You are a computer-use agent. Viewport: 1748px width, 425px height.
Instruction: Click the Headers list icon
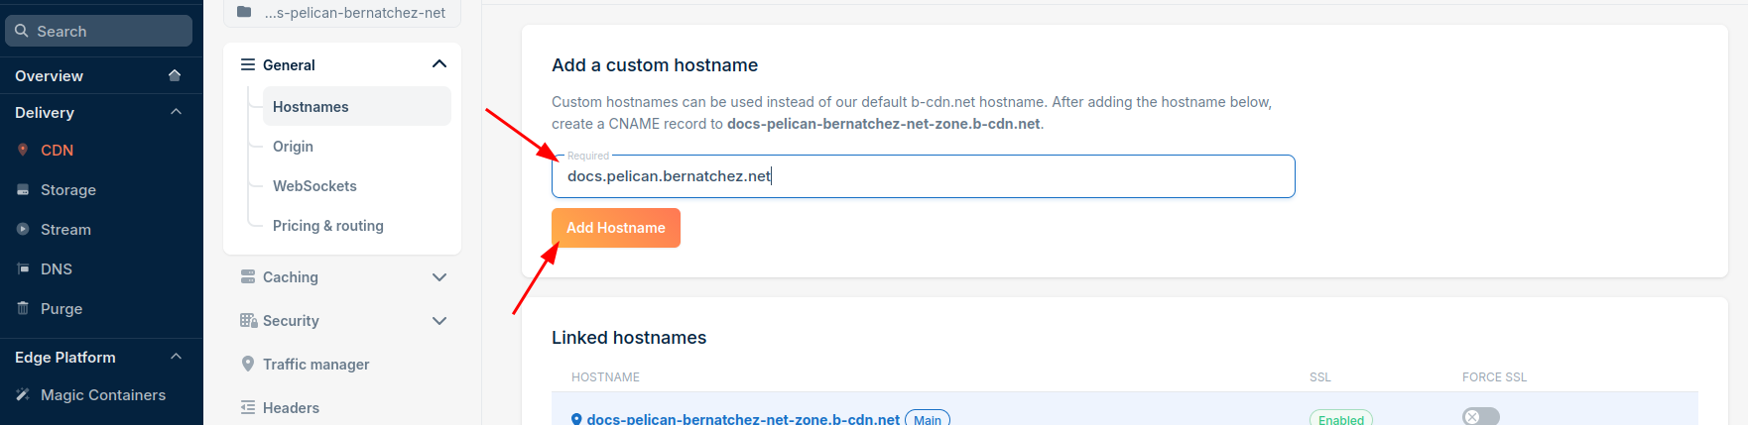[248, 407]
